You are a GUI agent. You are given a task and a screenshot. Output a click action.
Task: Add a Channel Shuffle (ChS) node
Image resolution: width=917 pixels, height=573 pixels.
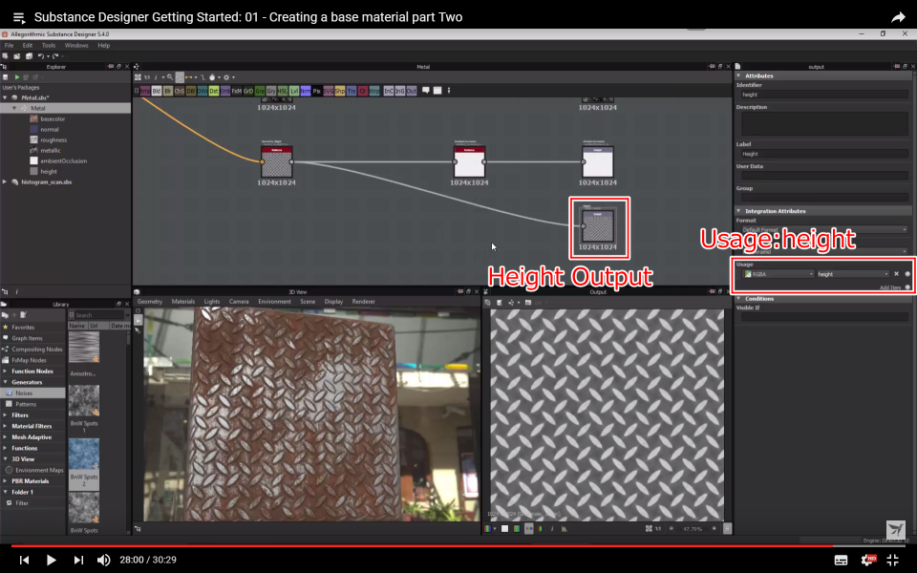[x=179, y=91]
